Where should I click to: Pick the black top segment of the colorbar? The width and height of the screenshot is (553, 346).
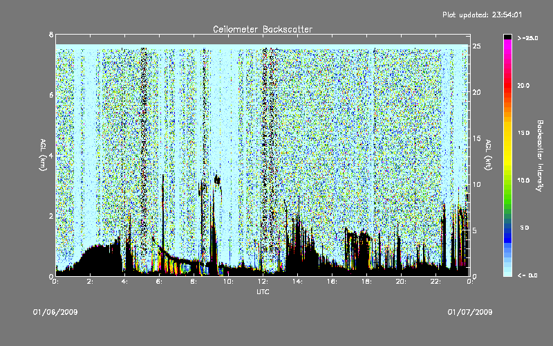507,37
